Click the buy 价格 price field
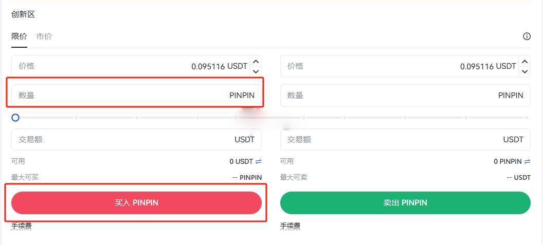 pyautogui.click(x=131, y=66)
